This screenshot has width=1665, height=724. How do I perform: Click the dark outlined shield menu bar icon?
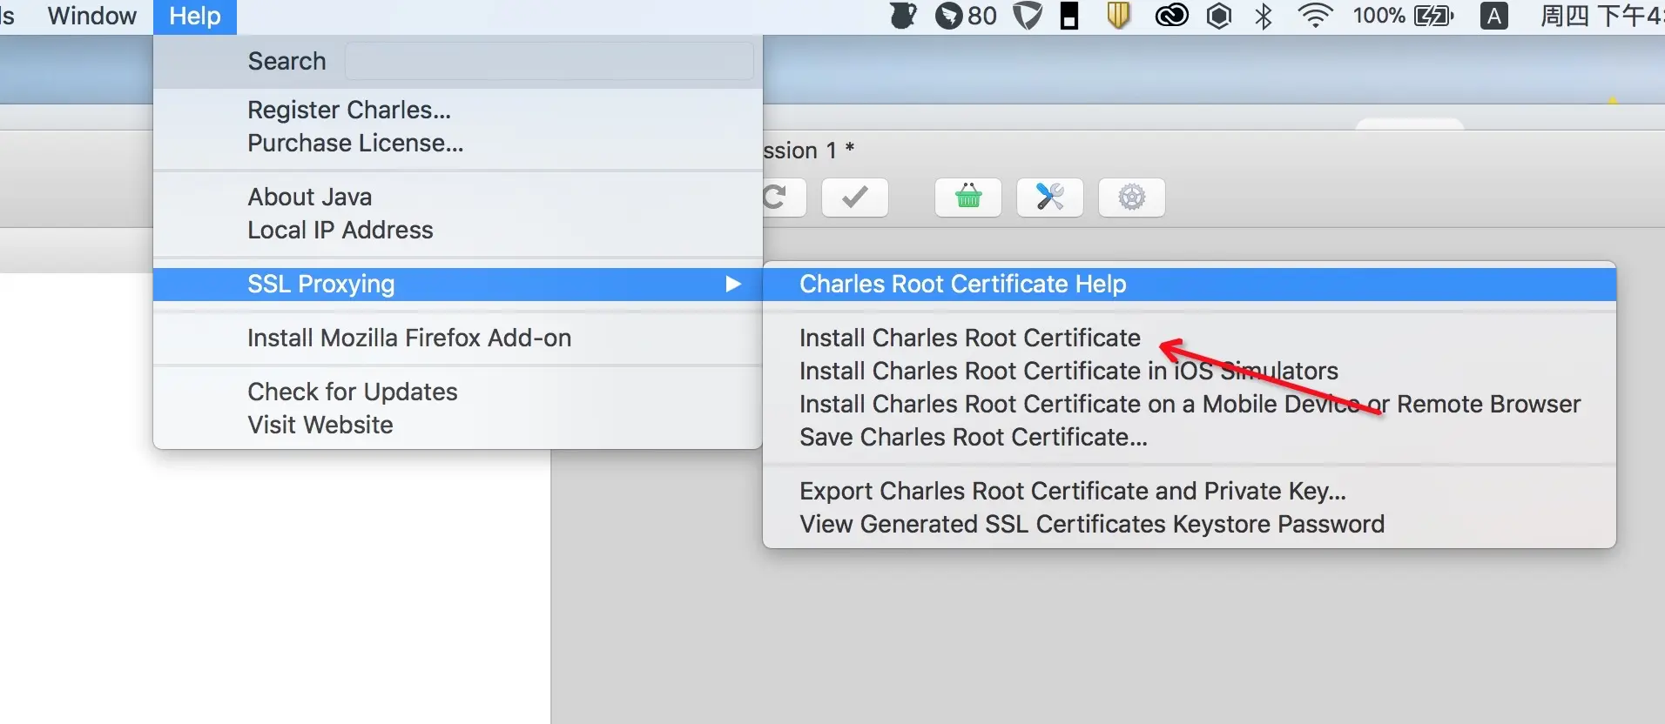point(1028,16)
